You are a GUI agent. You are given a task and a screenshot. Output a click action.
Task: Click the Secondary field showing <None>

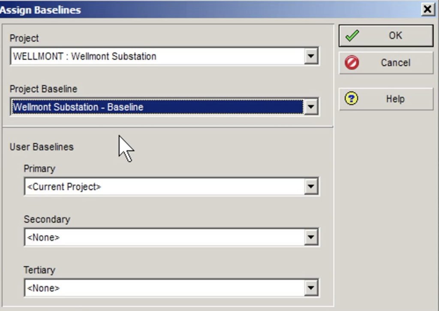163,237
